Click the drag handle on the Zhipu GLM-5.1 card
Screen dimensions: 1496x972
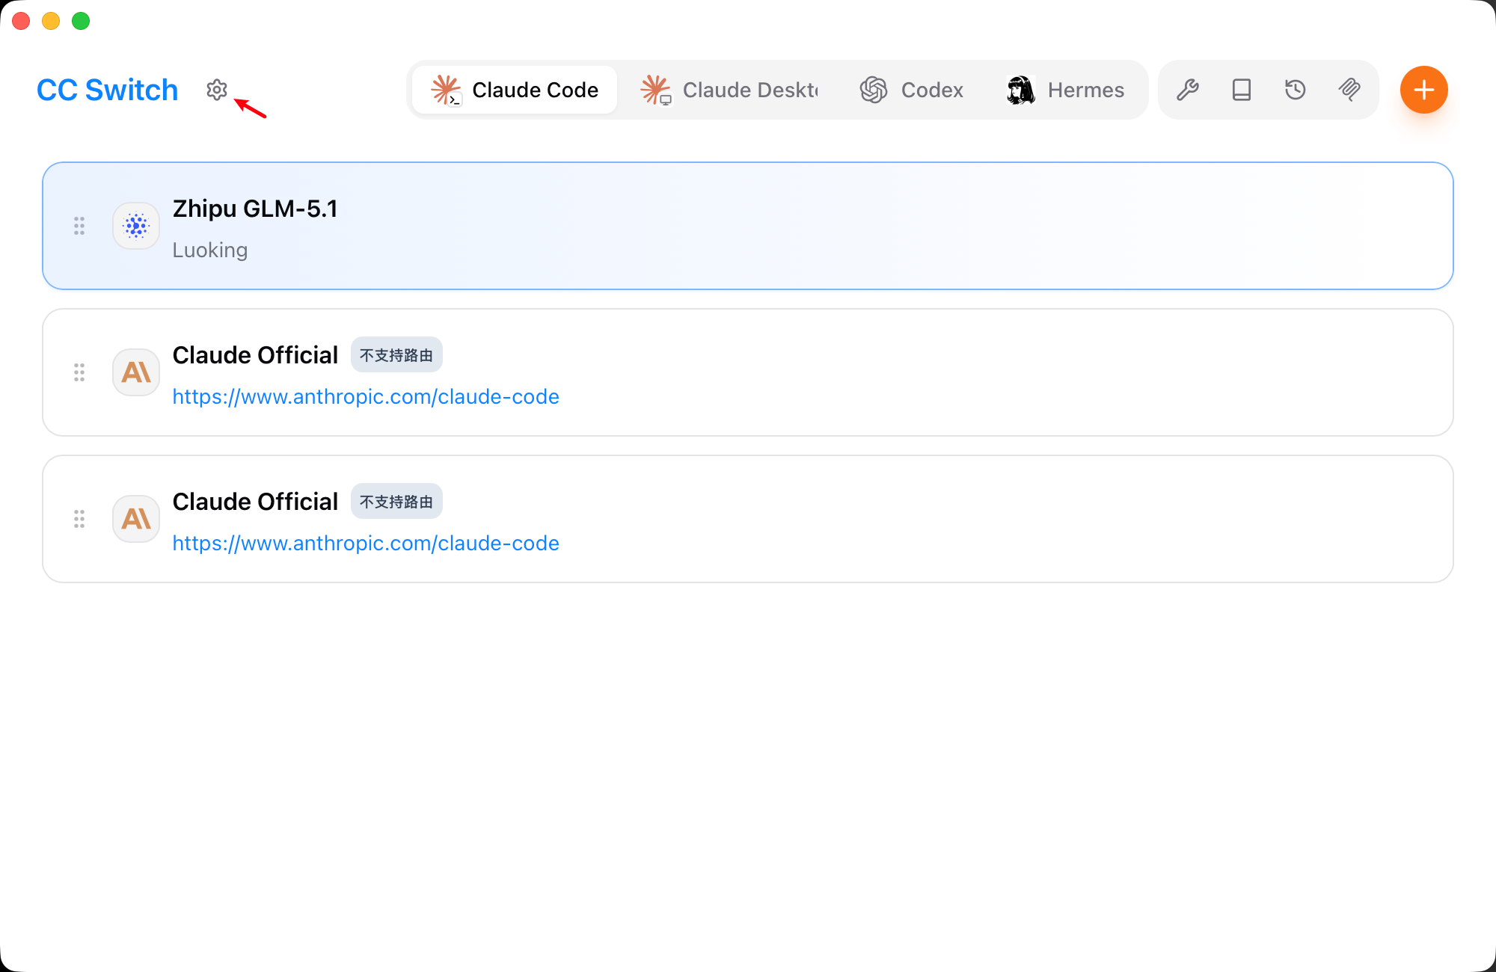coord(79,226)
